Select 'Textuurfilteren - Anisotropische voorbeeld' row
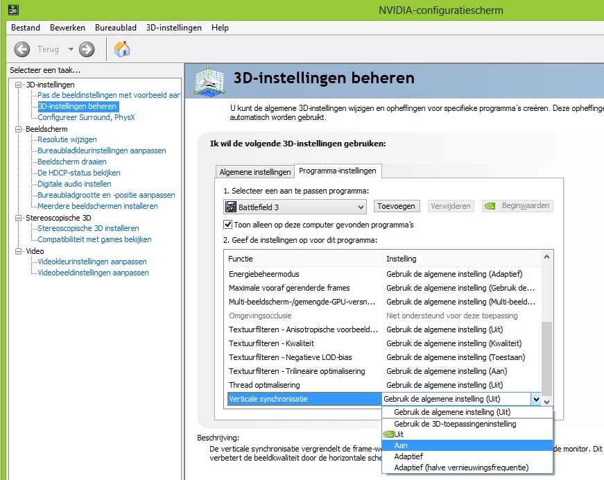This screenshot has height=480, width=604. click(383, 329)
